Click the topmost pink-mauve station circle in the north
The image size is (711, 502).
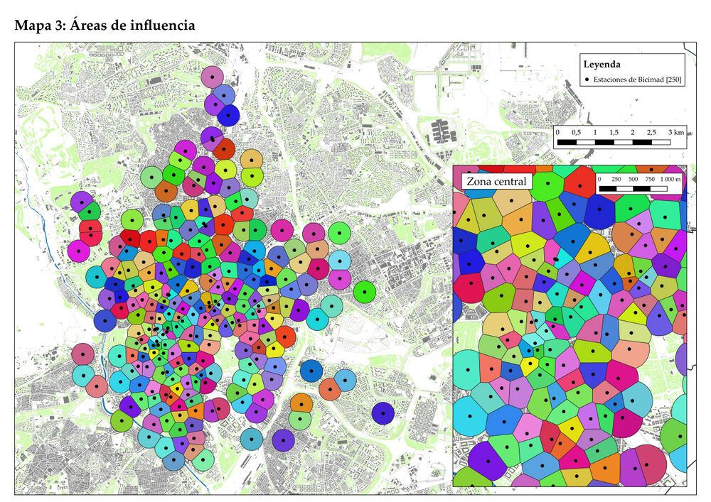[212, 77]
